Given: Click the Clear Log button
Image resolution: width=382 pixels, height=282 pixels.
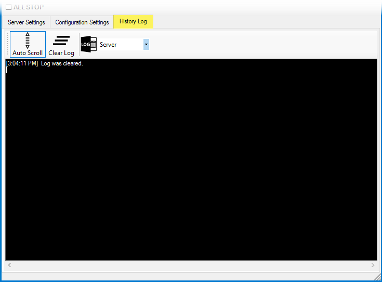Looking at the screenshot, I should point(61,44).
